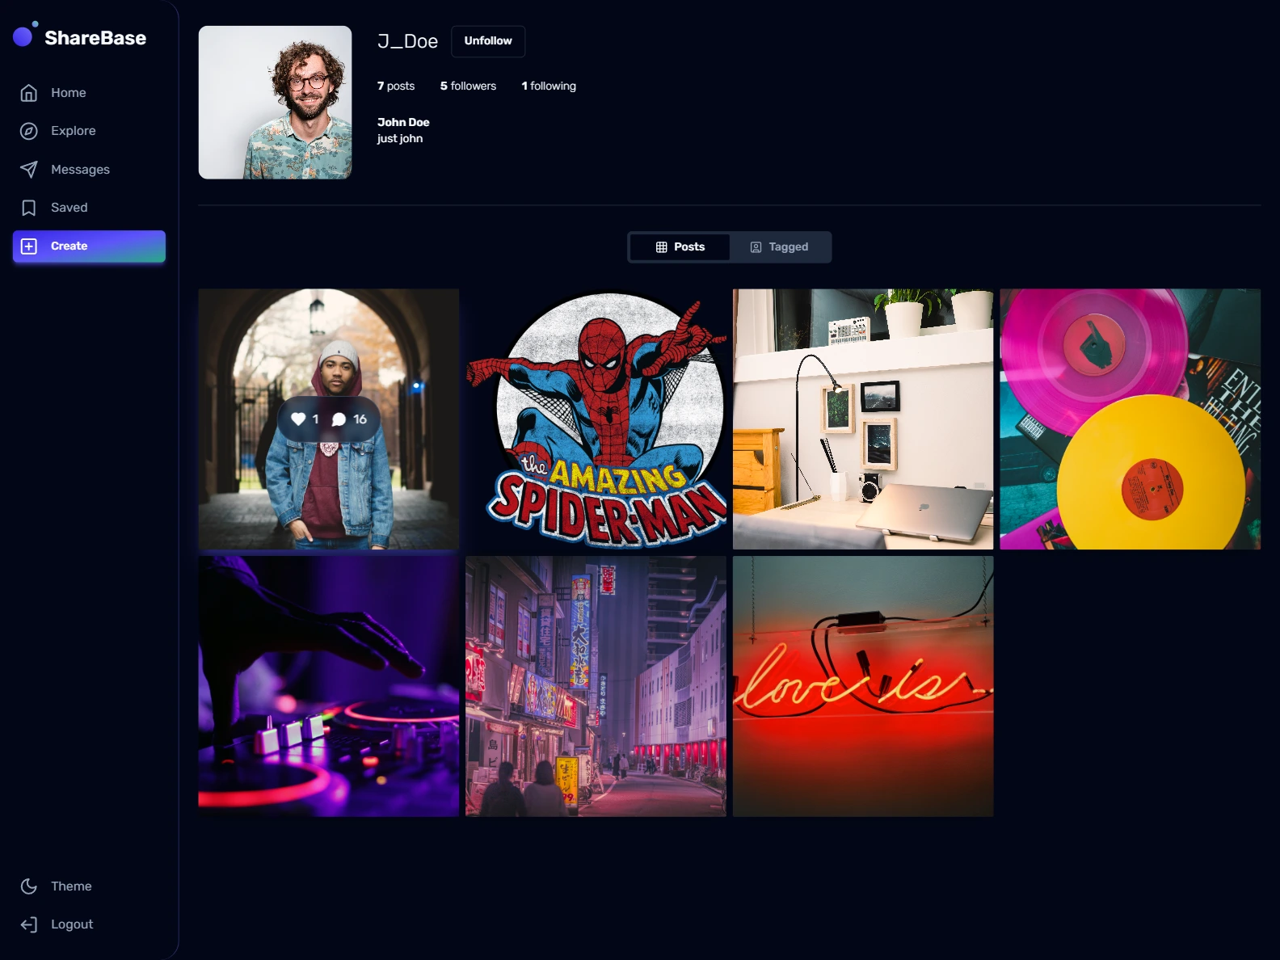The height and width of the screenshot is (960, 1280).
Task: Open the neon Japanese street post
Action: point(596,686)
